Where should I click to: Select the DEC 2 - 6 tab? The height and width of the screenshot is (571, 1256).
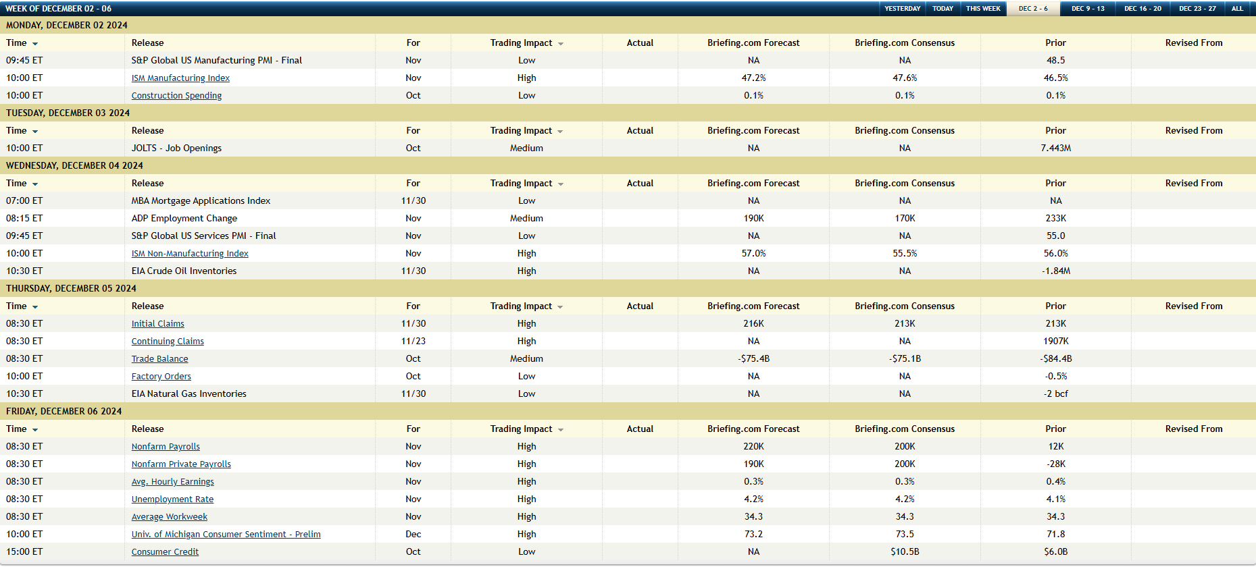(1033, 9)
